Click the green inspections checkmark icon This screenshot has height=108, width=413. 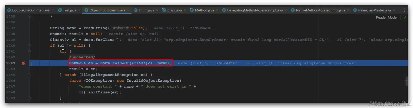pos(404,18)
